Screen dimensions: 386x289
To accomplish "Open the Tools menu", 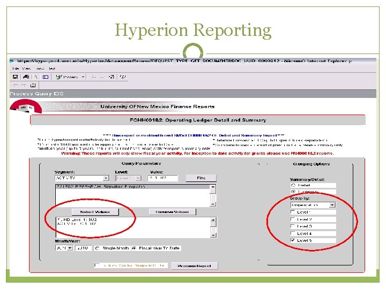I will (x=40, y=69).
